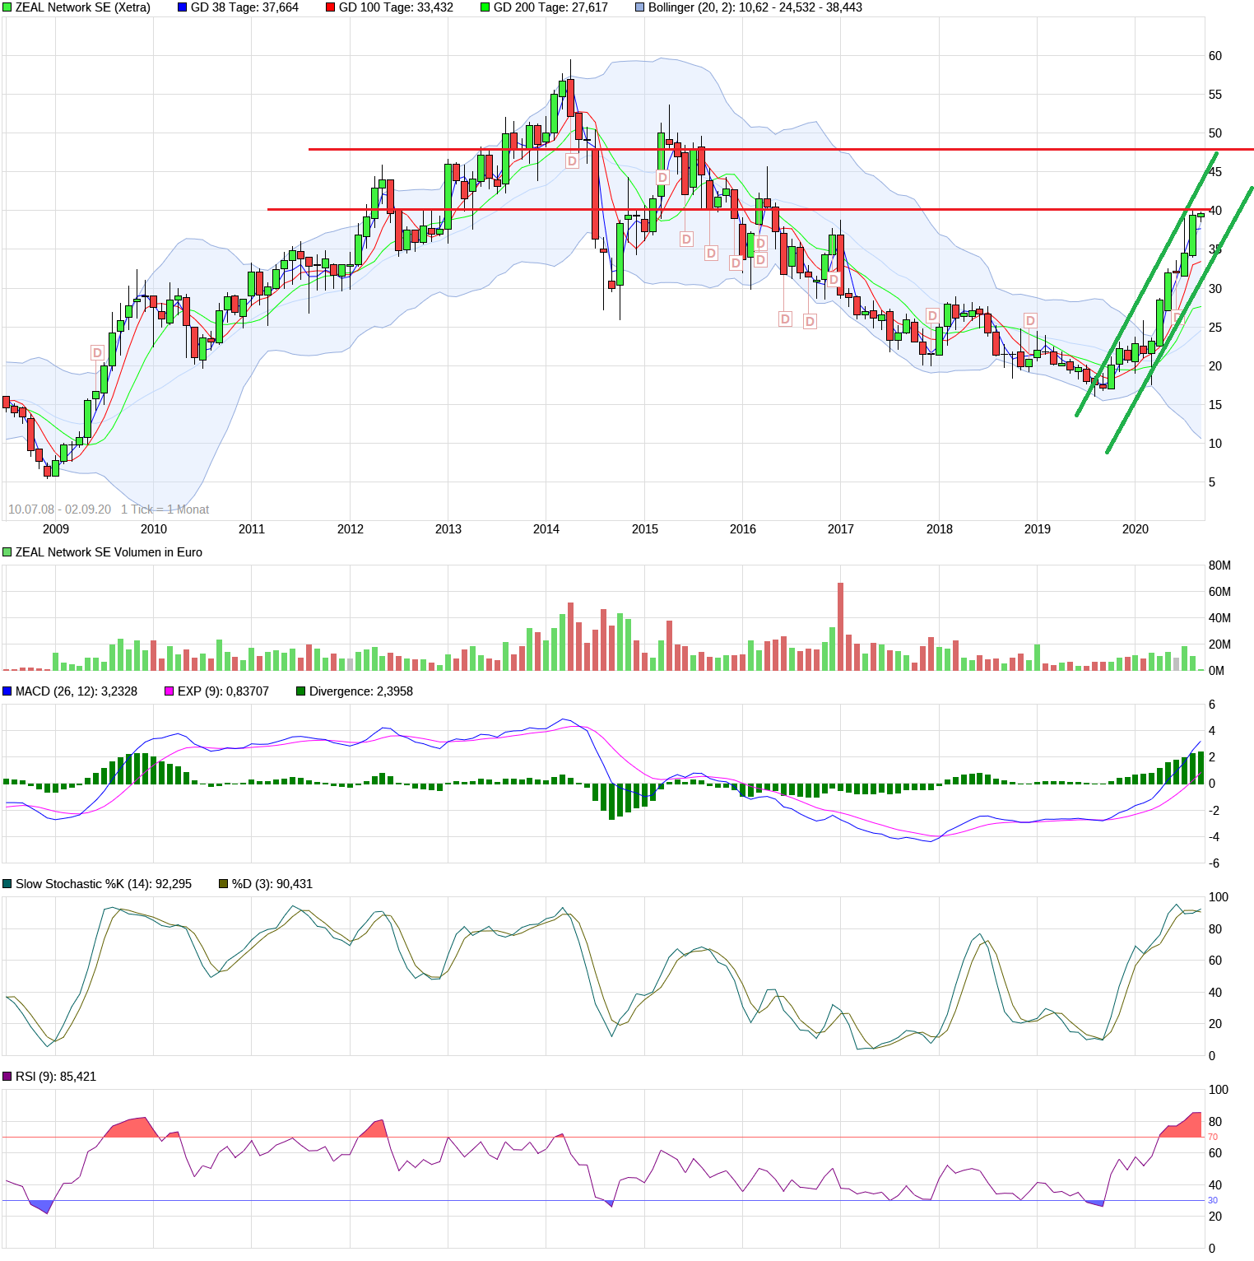Click the ZEAL Network SE Volumen label
This screenshot has width=1254, height=1261.
(108, 552)
